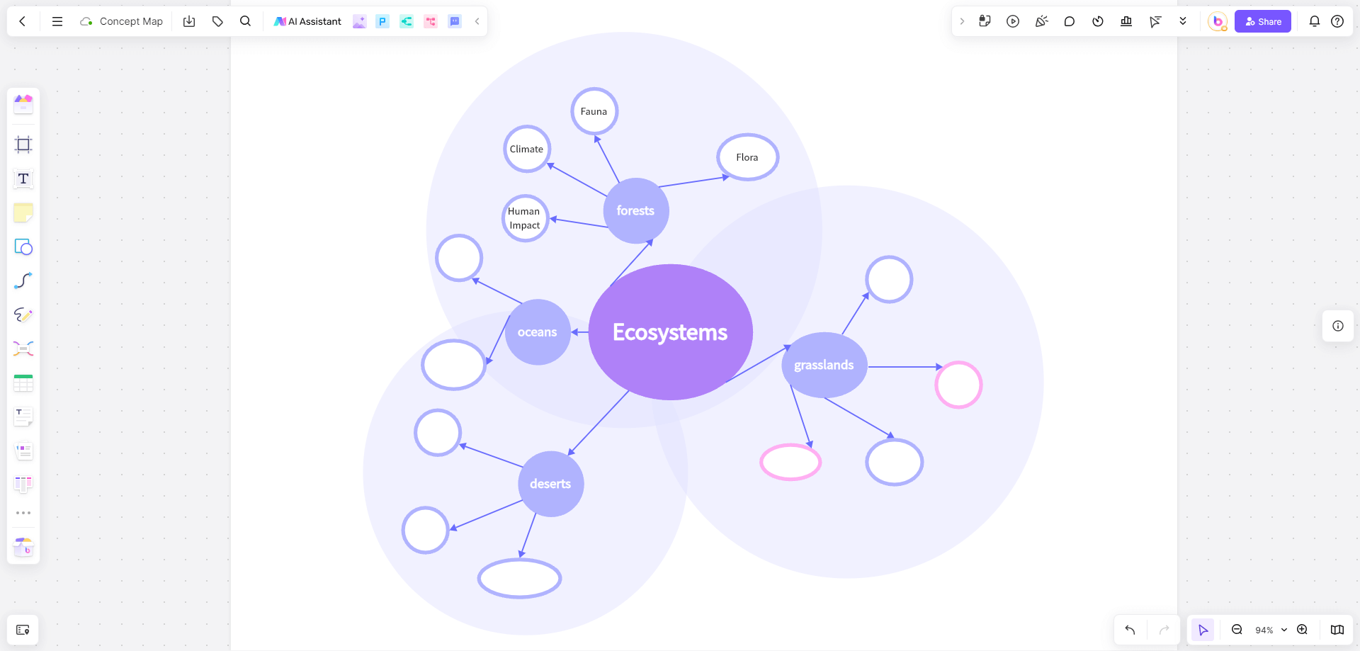The image size is (1360, 651).
Task: Open the pages panel icon at bottom-left
Action: (23, 630)
